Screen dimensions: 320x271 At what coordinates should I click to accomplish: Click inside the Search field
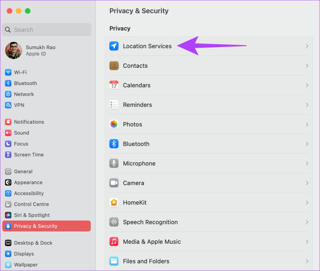(x=46, y=29)
